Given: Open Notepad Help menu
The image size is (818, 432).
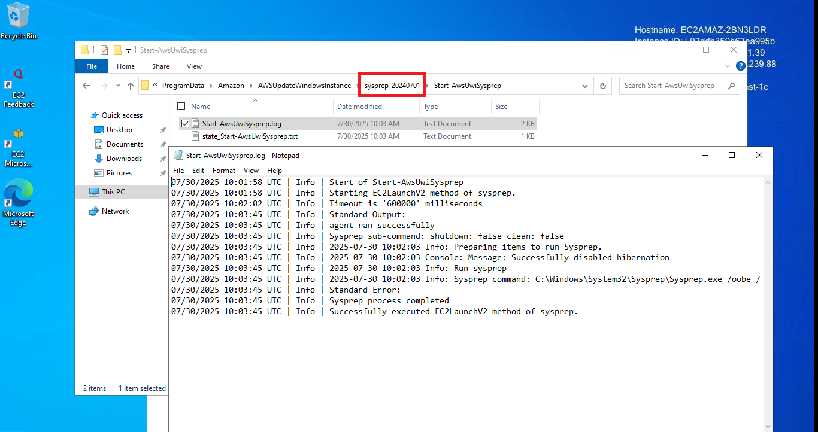Looking at the screenshot, I should coord(274,171).
